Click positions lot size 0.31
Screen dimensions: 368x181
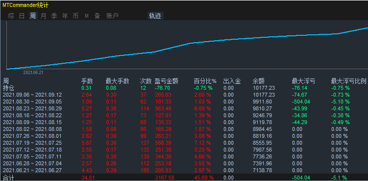[86, 88]
